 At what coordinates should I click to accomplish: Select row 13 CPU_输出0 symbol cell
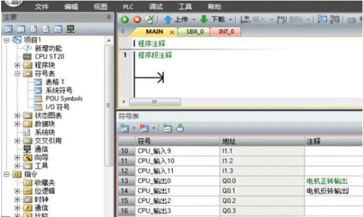[178, 181]
